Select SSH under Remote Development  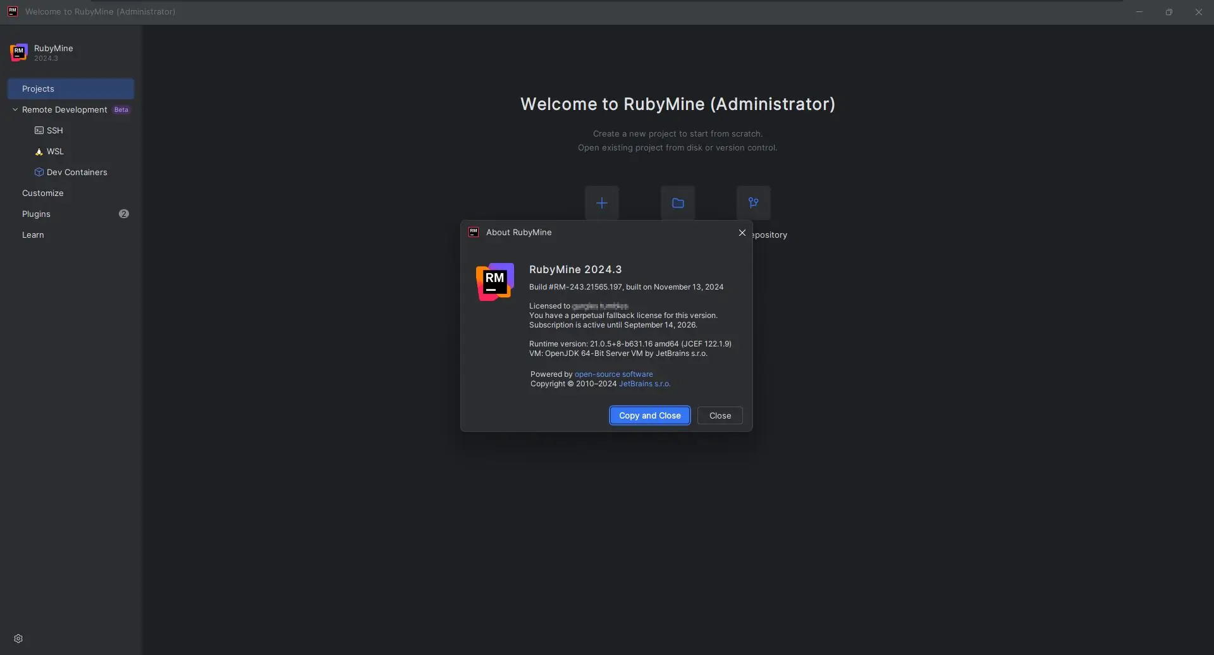[55, 130]
